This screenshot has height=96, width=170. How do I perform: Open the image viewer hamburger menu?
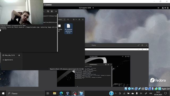[x=142, y=45]
